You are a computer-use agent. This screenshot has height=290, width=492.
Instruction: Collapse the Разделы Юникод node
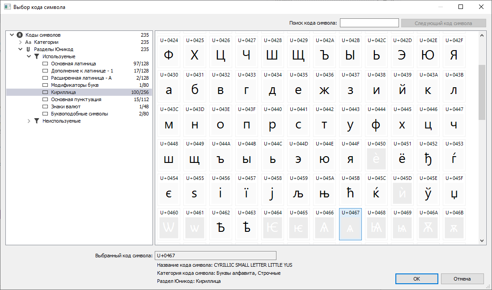pyautogui.click(x=21, y=49)
